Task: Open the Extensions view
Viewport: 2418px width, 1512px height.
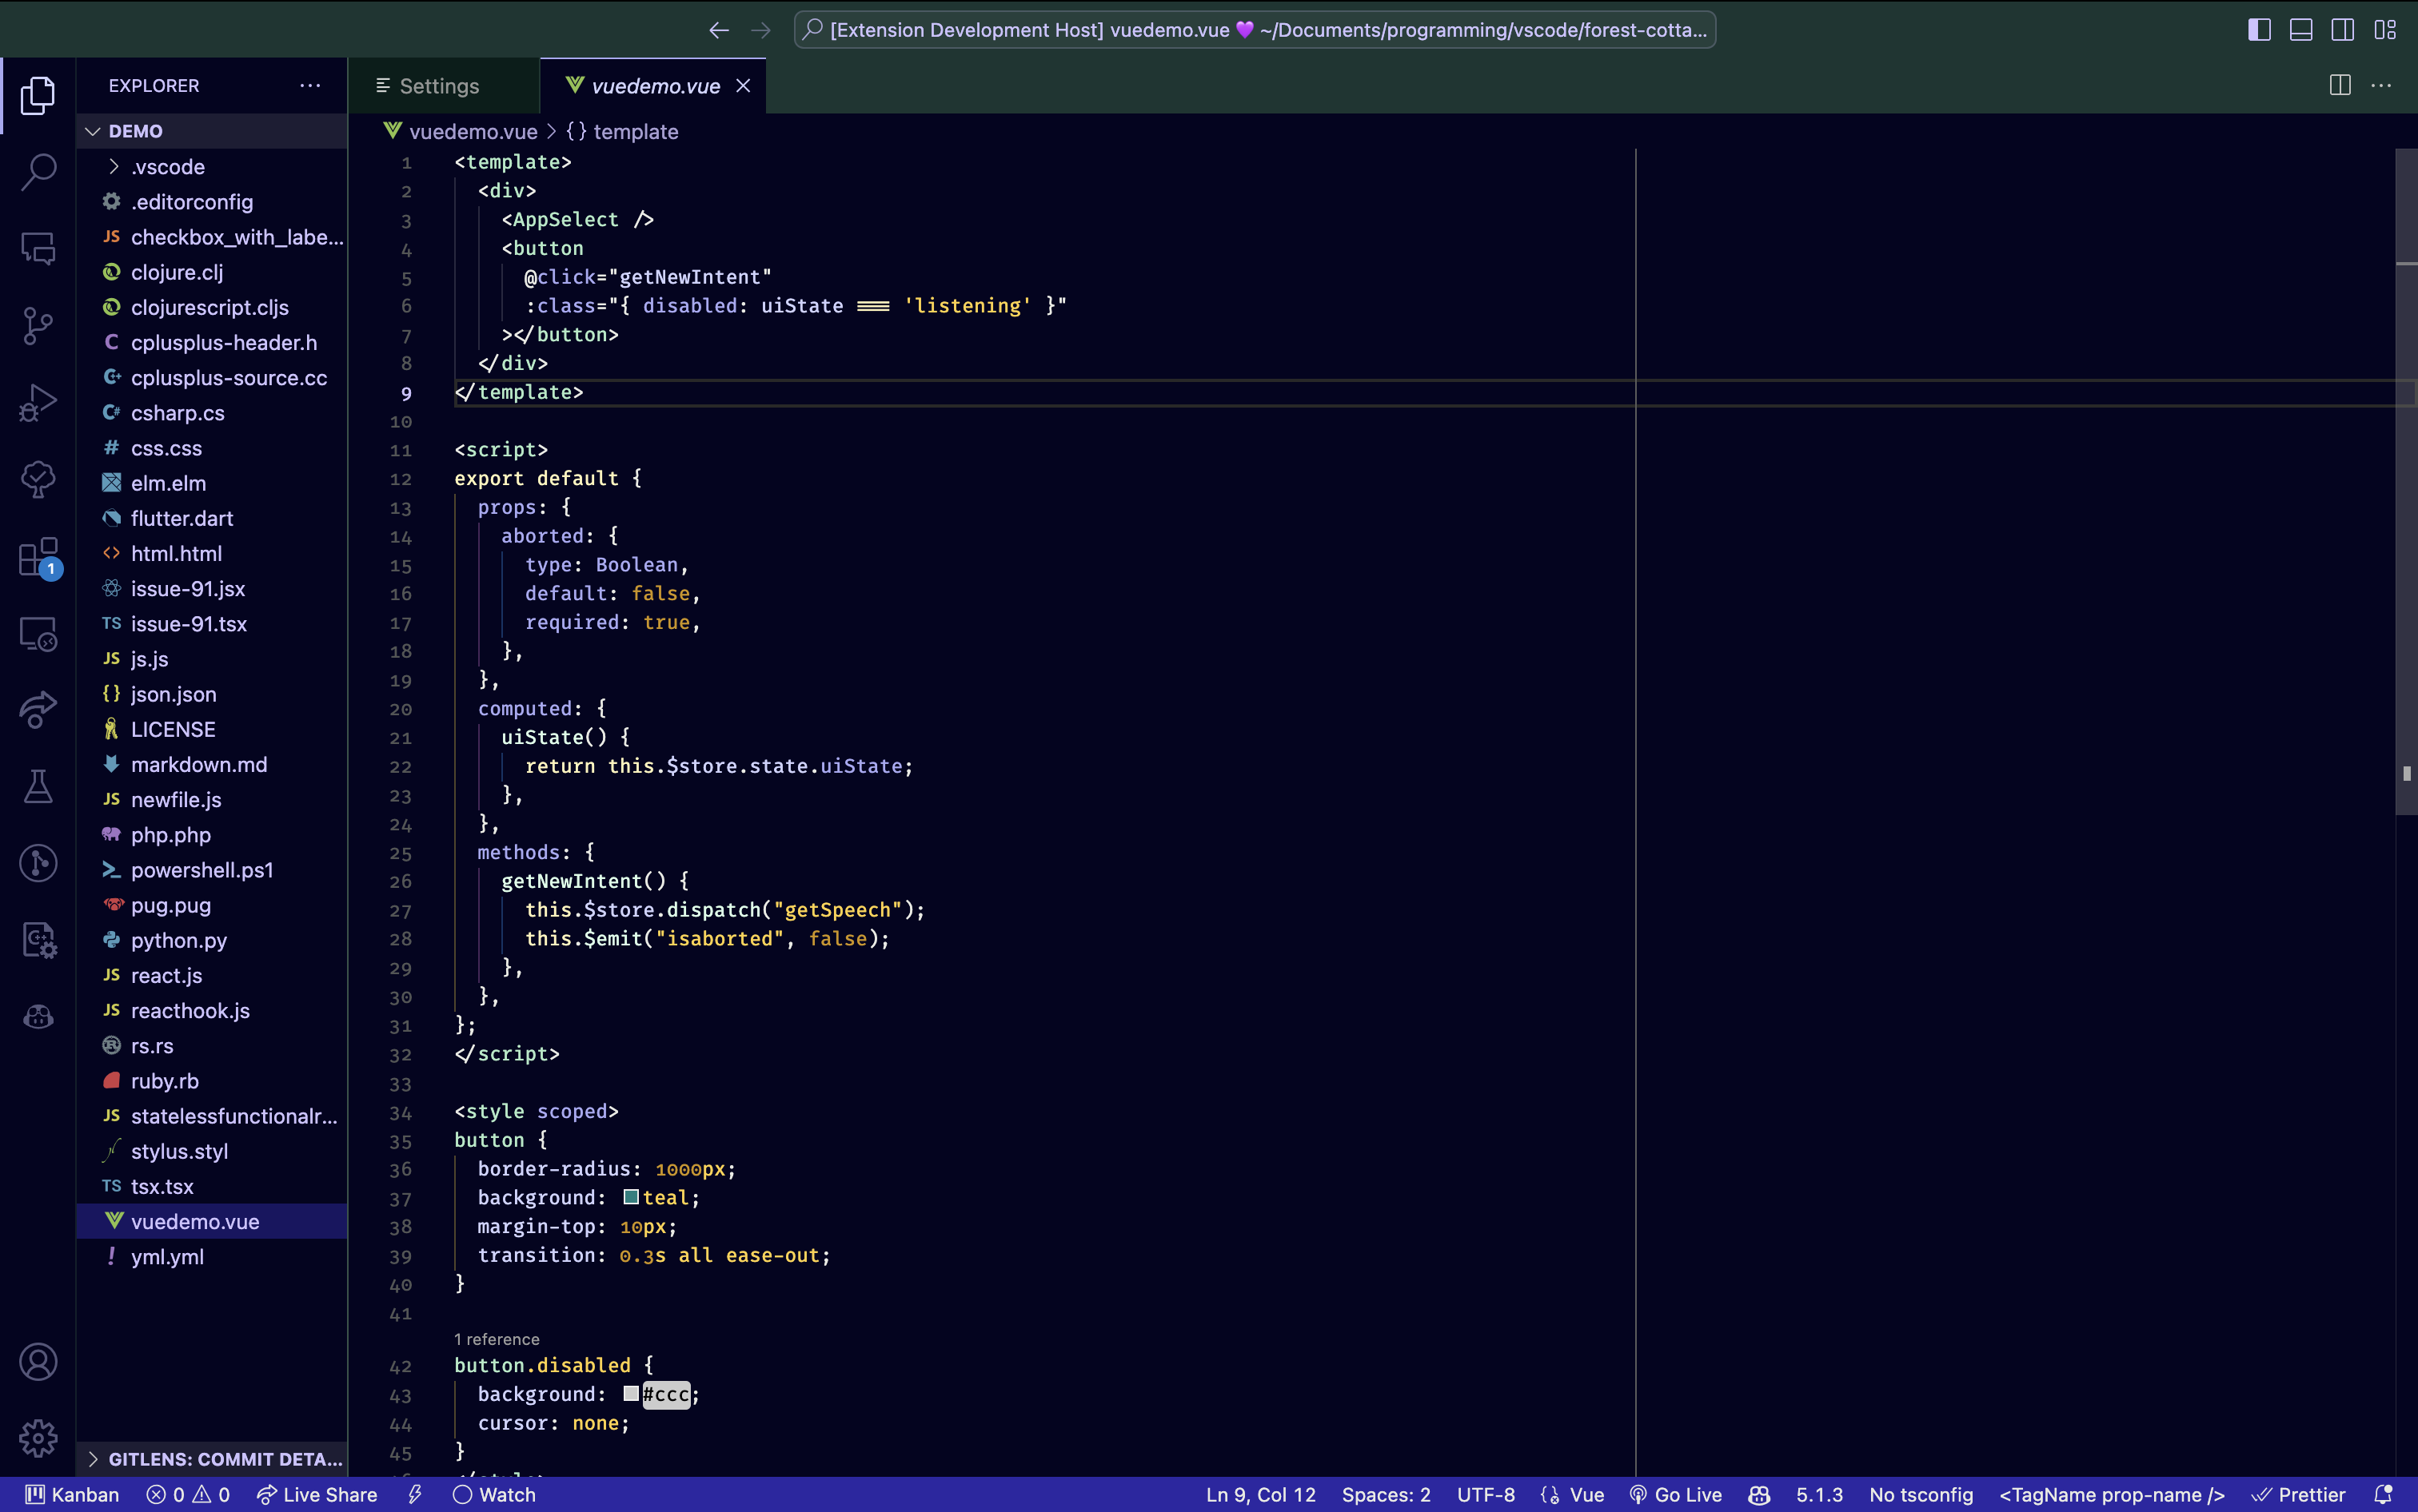Action: [x=38, y=557]
